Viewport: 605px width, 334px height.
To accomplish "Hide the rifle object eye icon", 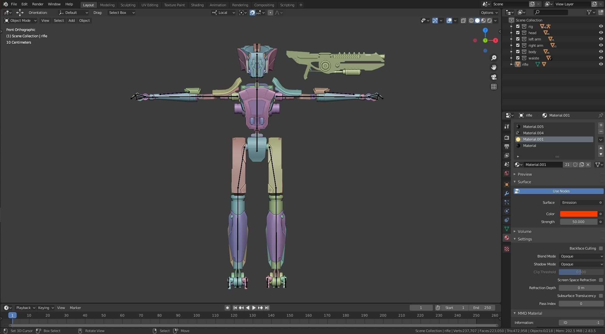I will (601, 64).
